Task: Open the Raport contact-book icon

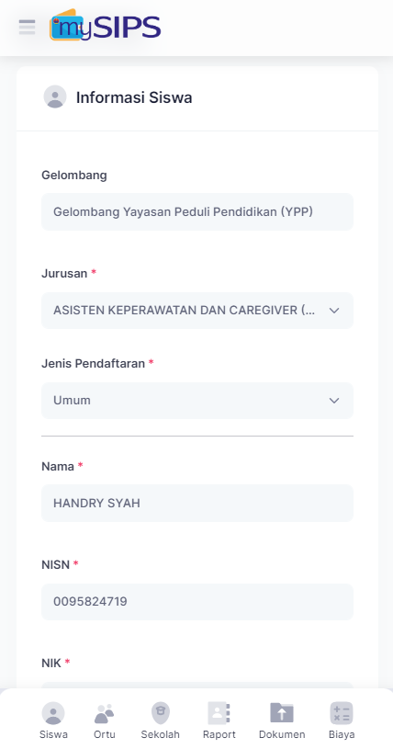Action: coord(219,714)
